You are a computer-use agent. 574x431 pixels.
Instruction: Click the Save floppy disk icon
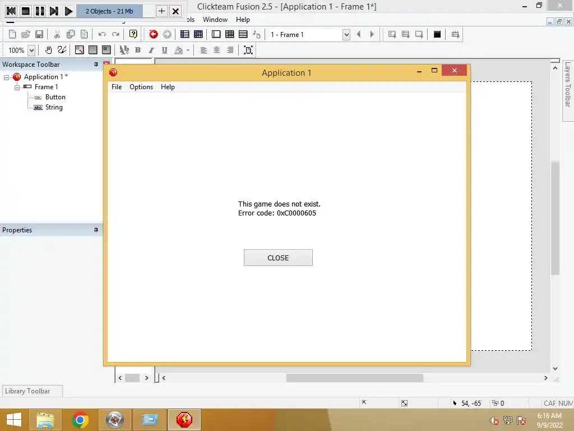39,34
